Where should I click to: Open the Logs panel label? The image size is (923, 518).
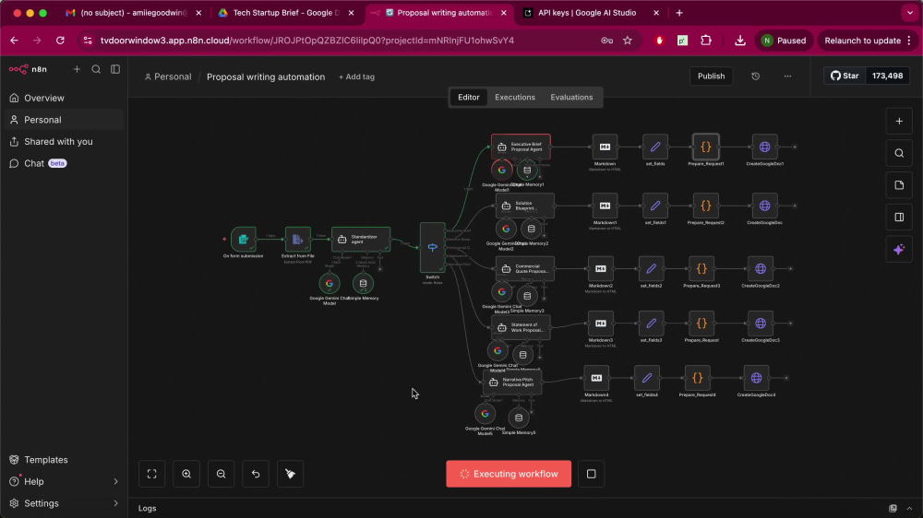coord(147,509)
